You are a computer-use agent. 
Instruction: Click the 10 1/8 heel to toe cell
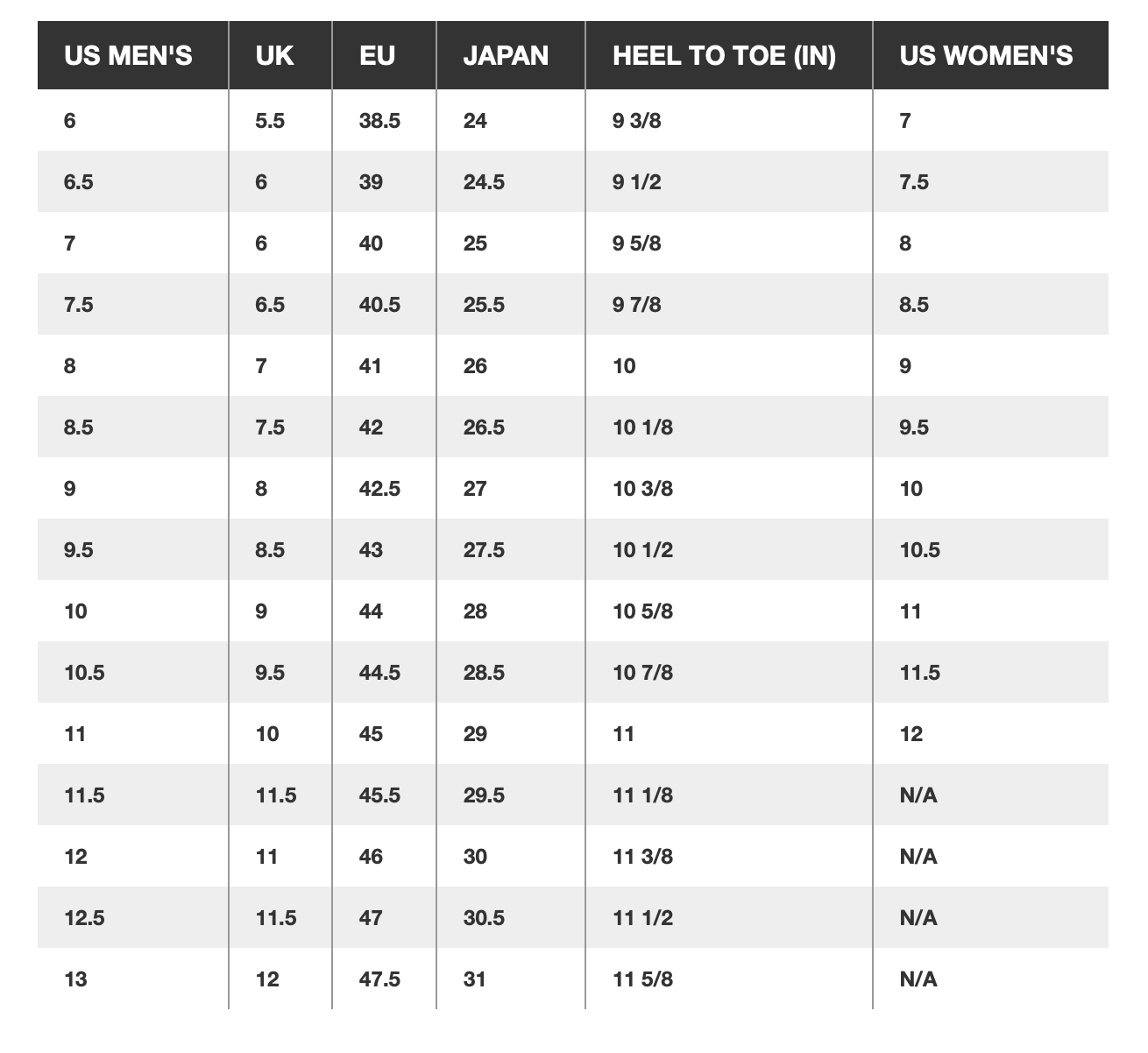pos(642,428)
